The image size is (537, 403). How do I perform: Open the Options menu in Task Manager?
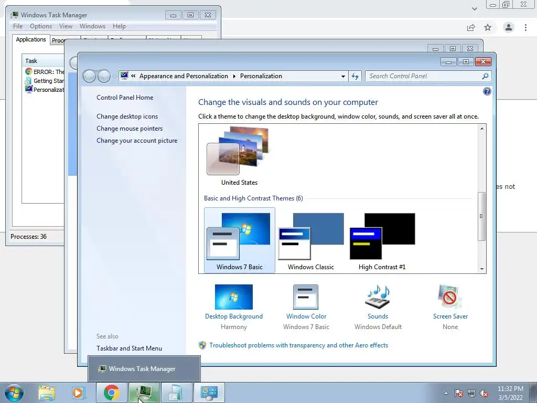[41, 26]
